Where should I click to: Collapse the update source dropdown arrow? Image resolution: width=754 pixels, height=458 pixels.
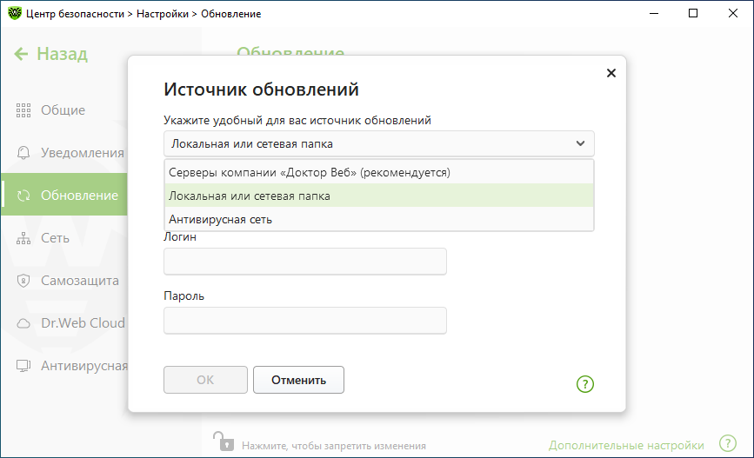[580, 143]
